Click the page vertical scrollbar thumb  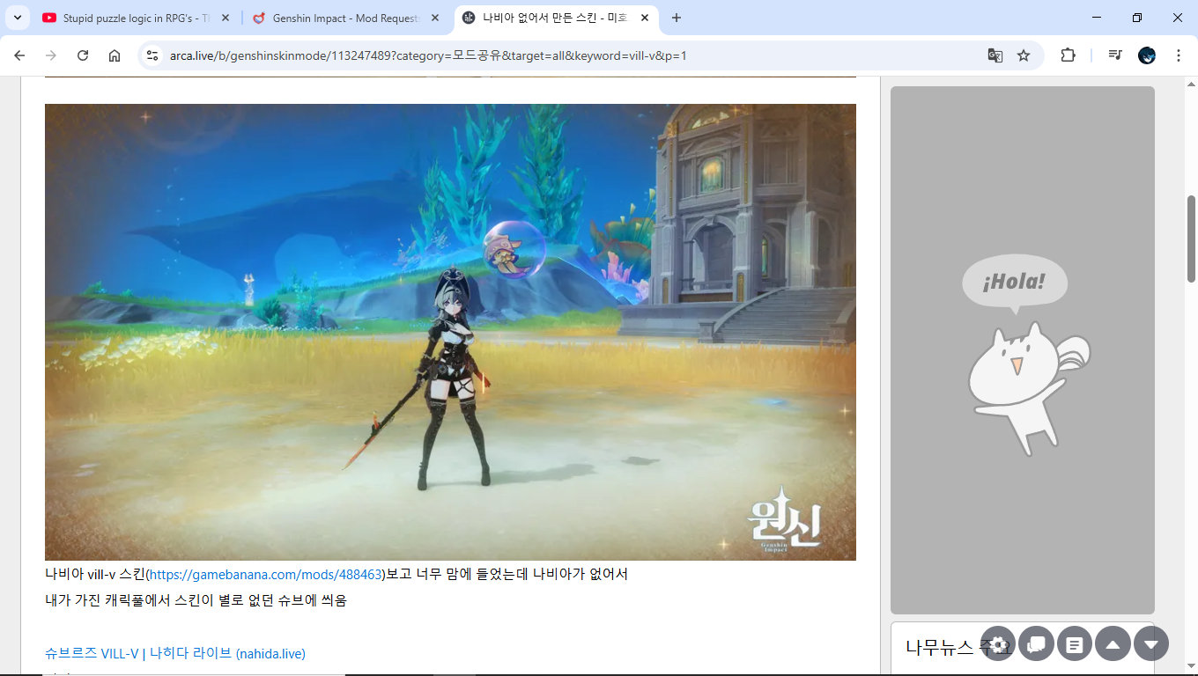(x=1191, y=239)
